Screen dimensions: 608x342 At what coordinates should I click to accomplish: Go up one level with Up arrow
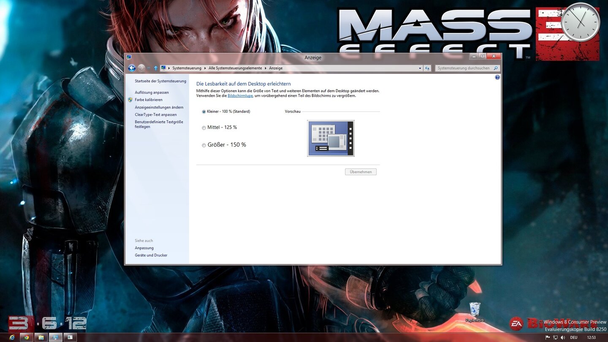point(156,68)
